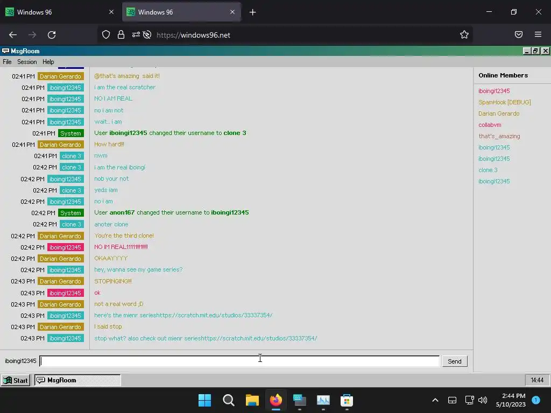The width and height of the screenshot is (551, 413).
Task: Open the notification badge icon
Action: tap(536, 400)
